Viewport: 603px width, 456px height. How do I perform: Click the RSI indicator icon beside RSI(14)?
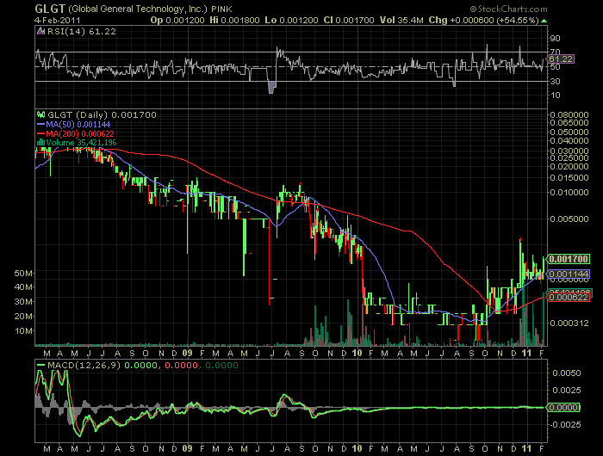40,32
